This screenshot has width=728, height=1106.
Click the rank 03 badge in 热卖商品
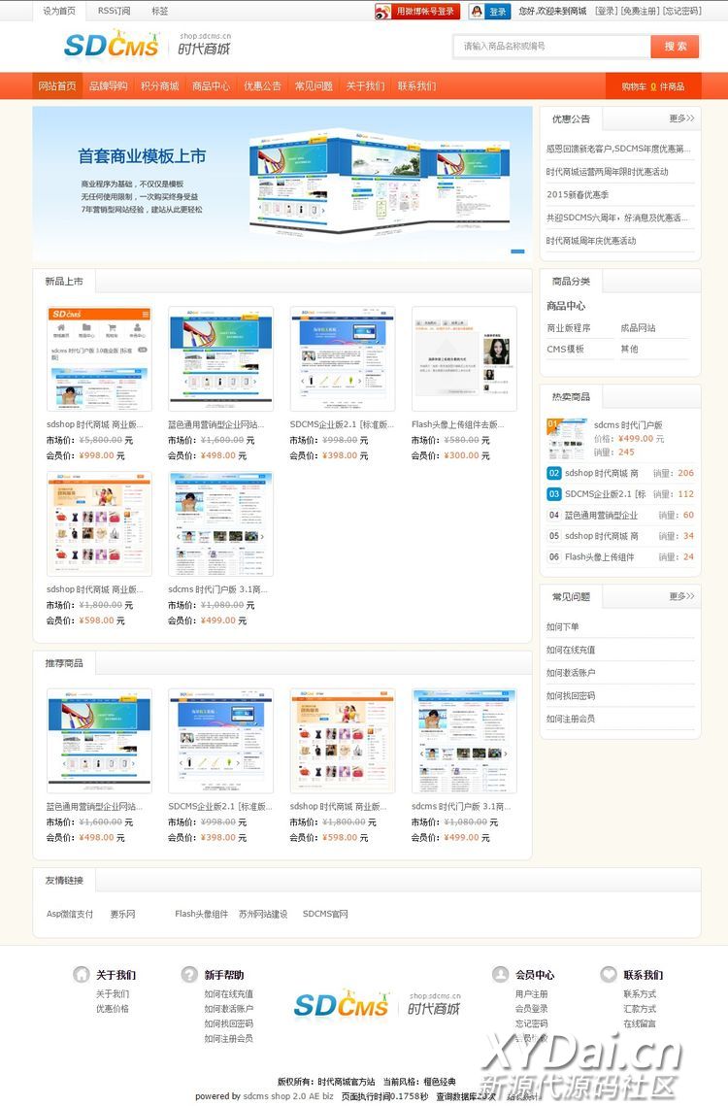coord(553,494)
